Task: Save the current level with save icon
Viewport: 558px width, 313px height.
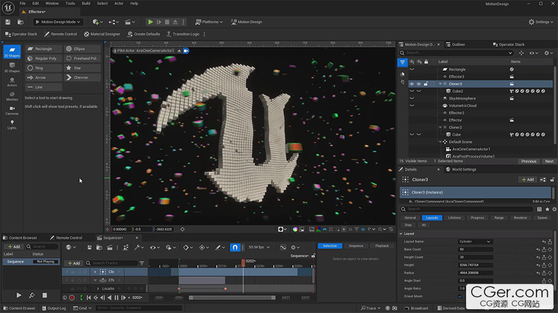Action: tap(8, 22)
